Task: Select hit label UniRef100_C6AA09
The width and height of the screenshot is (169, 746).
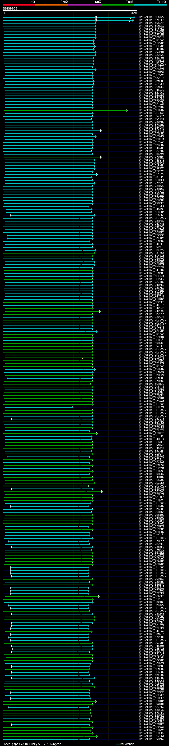Action: (x=152, y=259)
